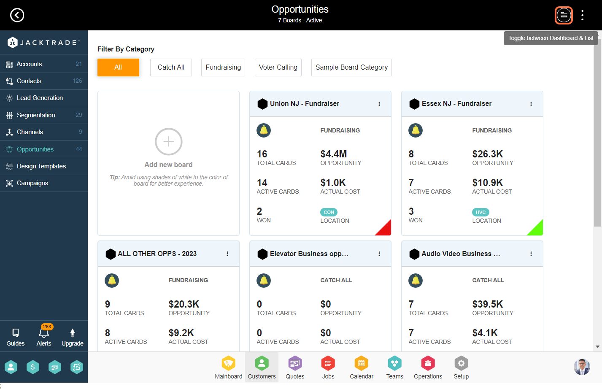602x389 pixels.
Task: Filter boards by Voter Calling
Action: (278, 68)
